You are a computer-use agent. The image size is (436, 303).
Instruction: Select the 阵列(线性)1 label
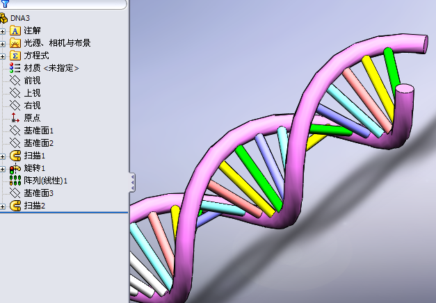point(46,181)
